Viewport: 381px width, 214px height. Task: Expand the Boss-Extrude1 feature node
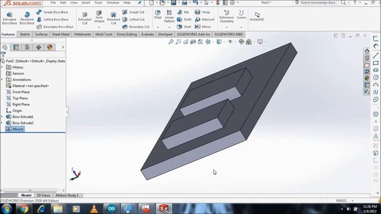tap(2, 117)
